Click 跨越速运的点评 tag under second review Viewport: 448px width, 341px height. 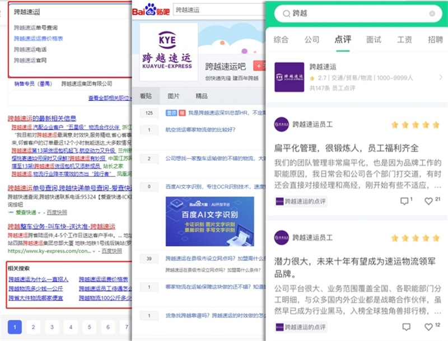pos(301,327)
